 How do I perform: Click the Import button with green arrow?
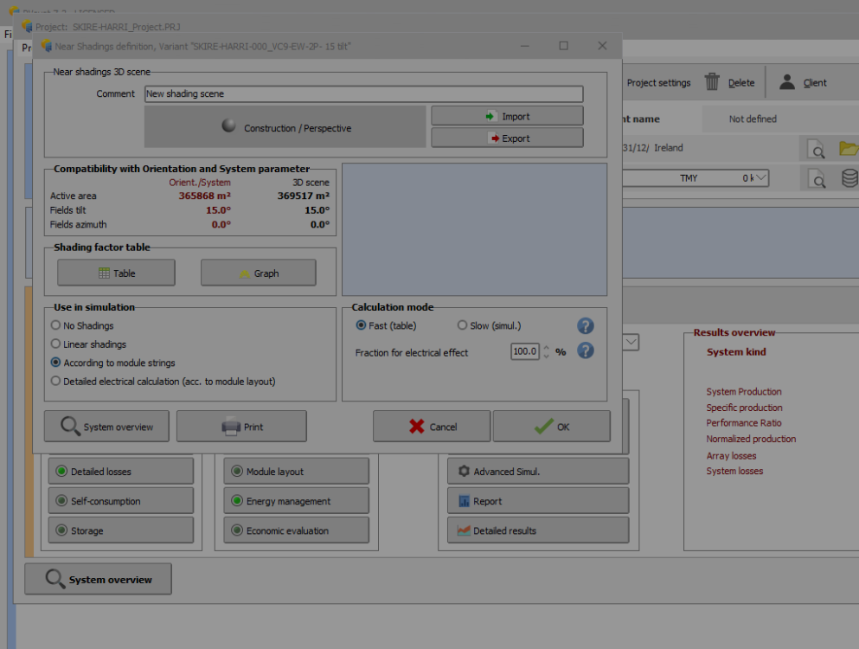tap(507, 116)
